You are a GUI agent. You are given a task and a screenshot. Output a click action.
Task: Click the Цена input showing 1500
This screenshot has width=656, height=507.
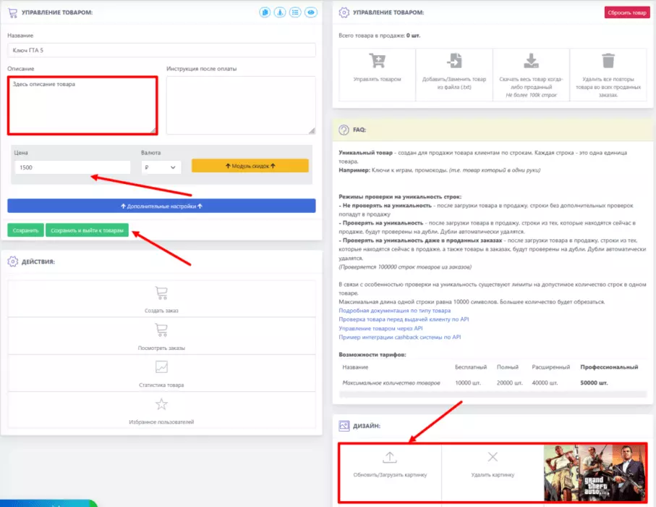point(72,167)
